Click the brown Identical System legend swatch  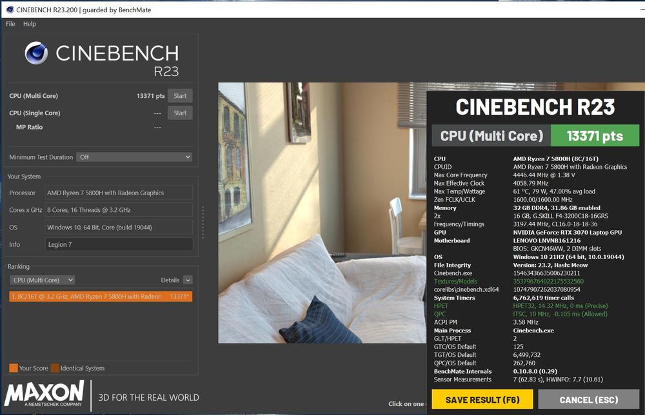click(x=55, y=368)
